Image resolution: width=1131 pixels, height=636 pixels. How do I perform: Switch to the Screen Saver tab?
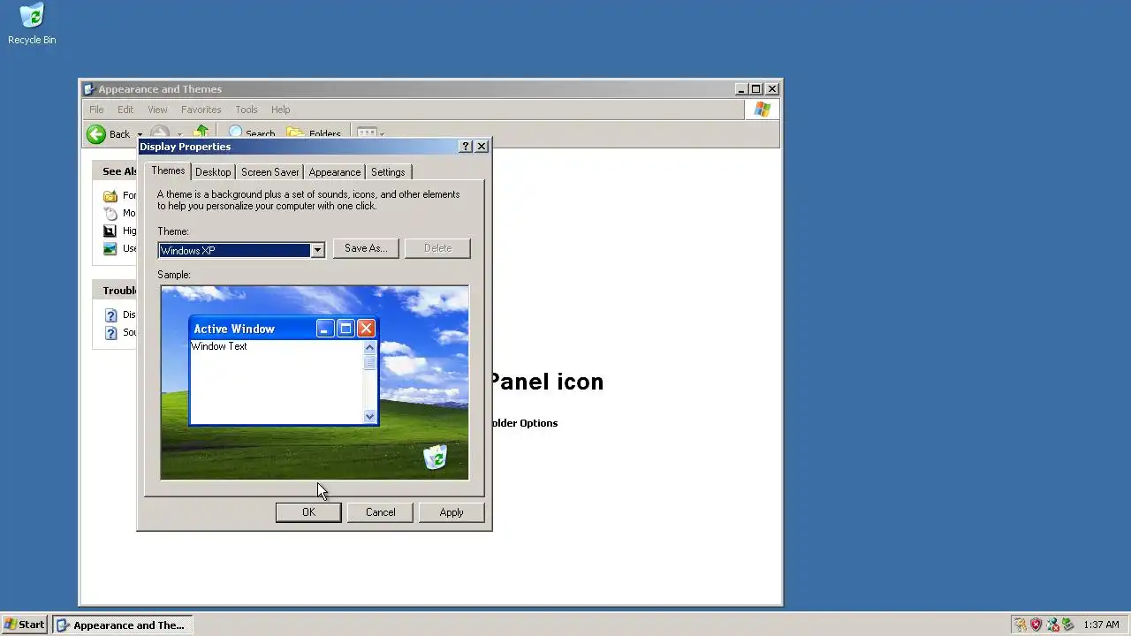pyautogui.click(x=270, y=172)
